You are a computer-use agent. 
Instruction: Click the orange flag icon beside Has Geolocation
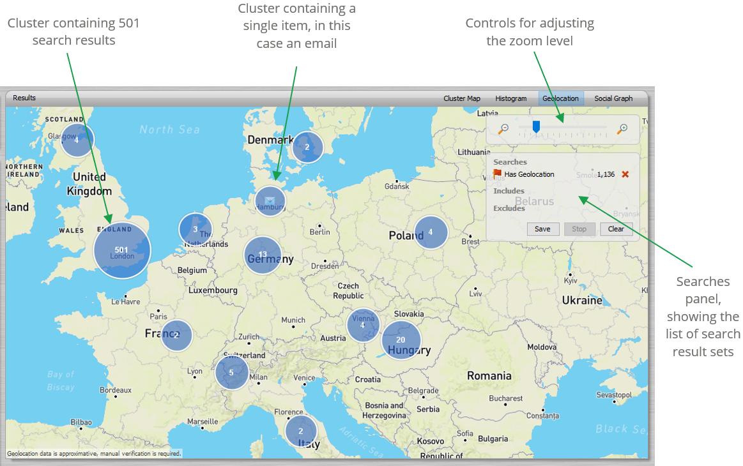[x=498, y=174]
